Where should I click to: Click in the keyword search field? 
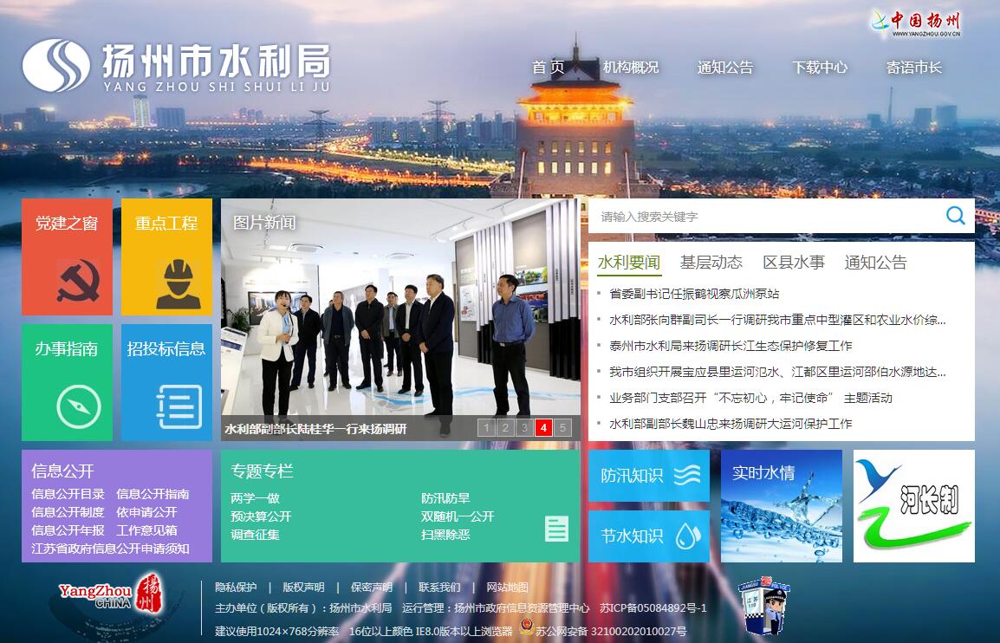coord(765,217)
